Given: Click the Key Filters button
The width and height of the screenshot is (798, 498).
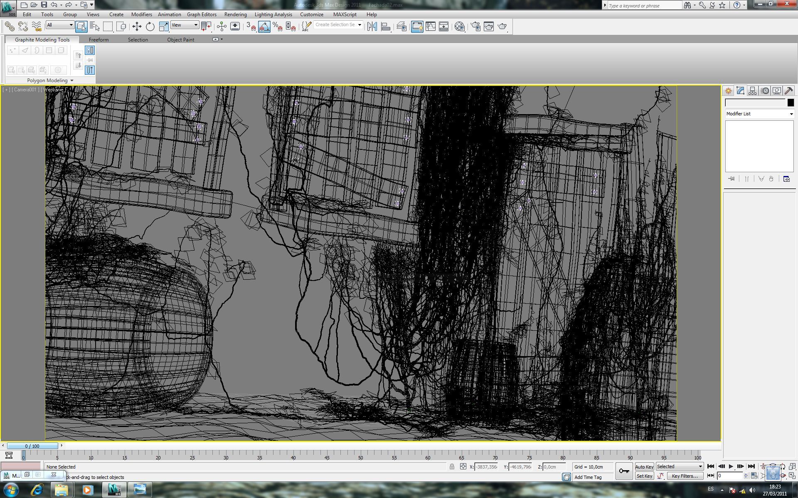Looking at the screenshot, I should (685, 476).
